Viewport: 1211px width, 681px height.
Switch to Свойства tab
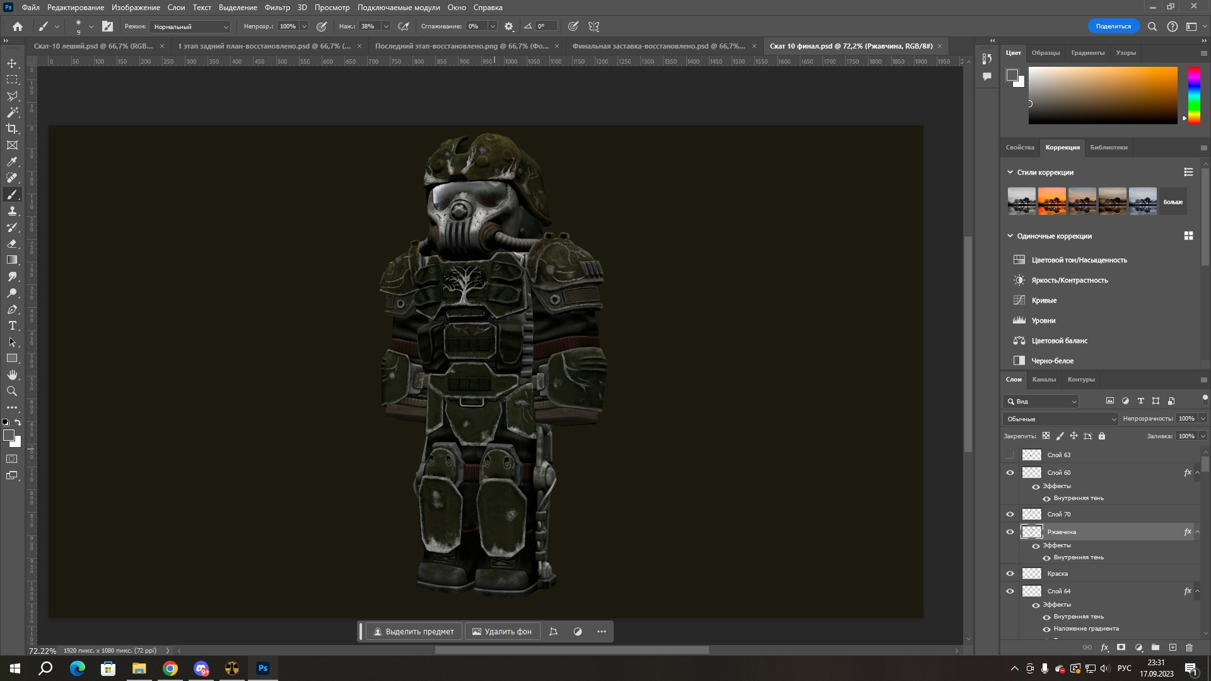tap(1020, 147)
